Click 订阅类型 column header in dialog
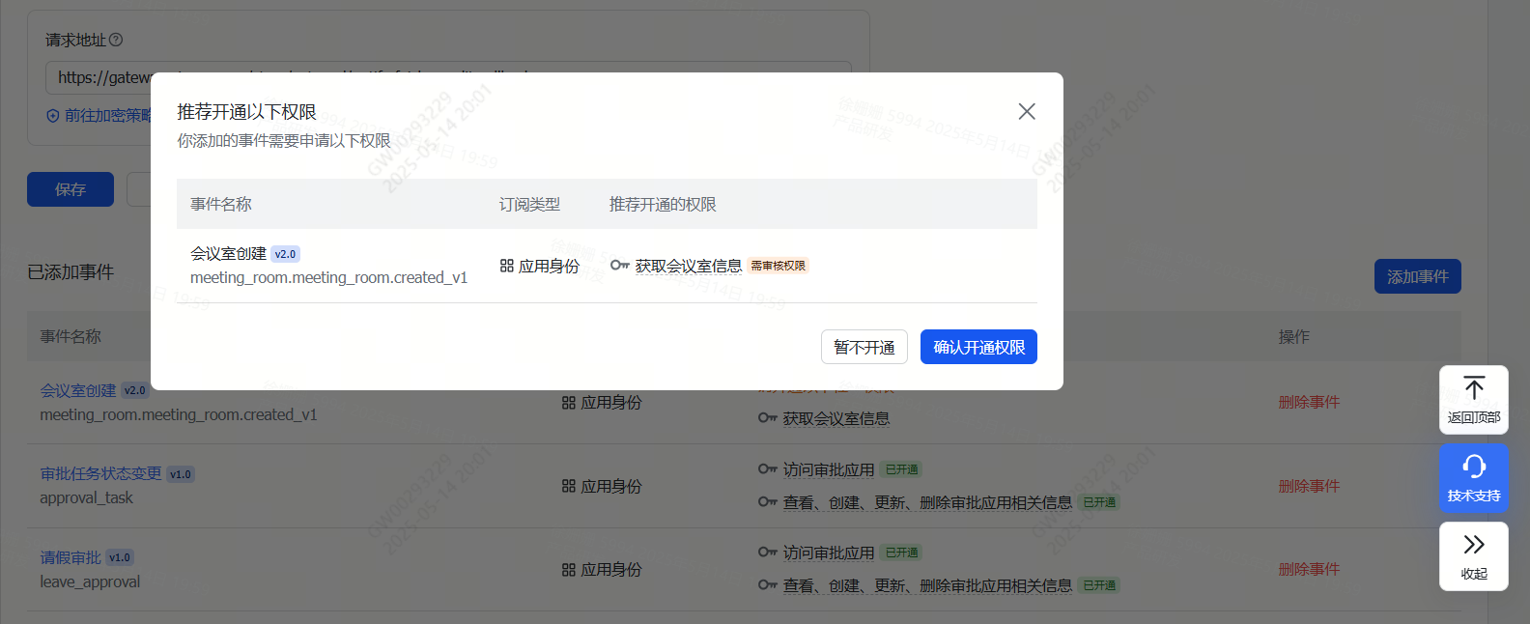 (529, 204)
